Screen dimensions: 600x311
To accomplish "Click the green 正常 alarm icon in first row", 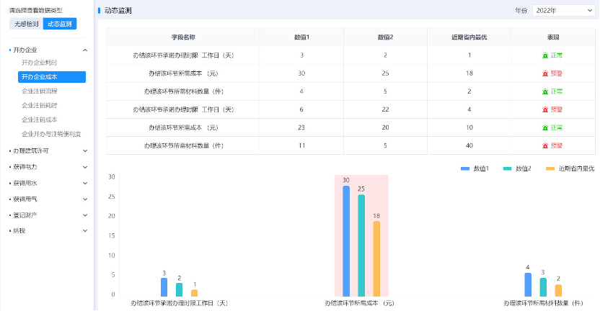I will (x=545, y=55).
